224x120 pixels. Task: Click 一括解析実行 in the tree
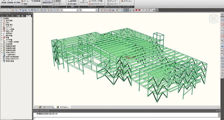[x=11, y=54]
